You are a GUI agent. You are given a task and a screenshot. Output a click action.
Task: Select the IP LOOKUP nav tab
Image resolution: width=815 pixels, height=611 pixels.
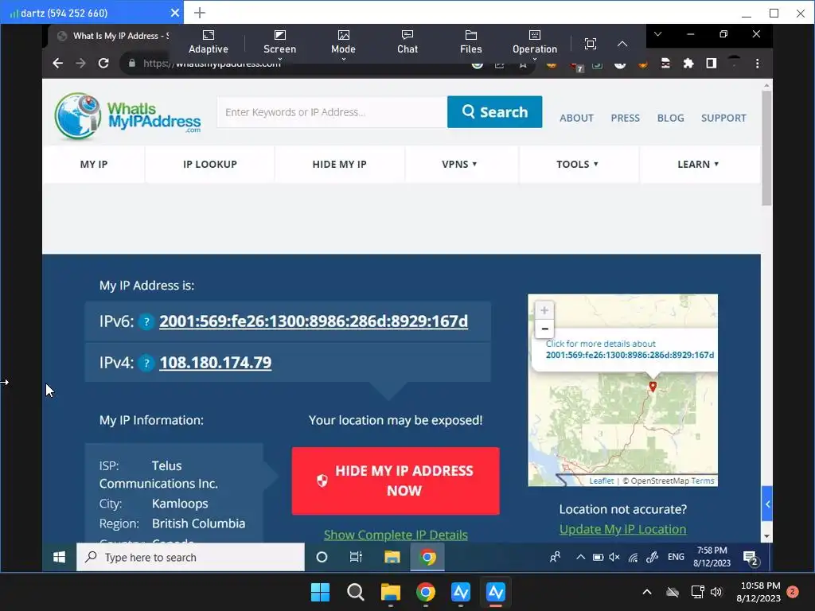click(x=209, y=164)
